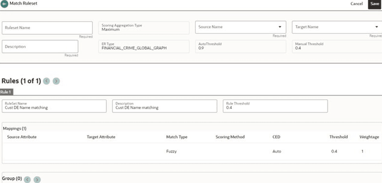Select the Rule 1 tab
382x183 pixels.
(7, 92)
